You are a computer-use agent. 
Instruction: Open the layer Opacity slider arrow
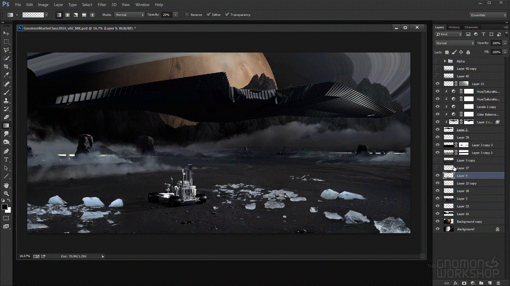pyautogui.click(x=505, y=43)
